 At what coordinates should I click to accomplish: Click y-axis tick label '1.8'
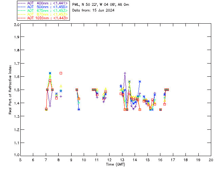pyautogui.click(x=17, y=50)
